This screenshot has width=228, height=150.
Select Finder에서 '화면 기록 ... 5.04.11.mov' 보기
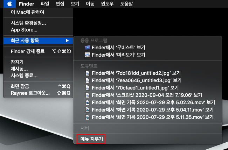pos(147,110)
